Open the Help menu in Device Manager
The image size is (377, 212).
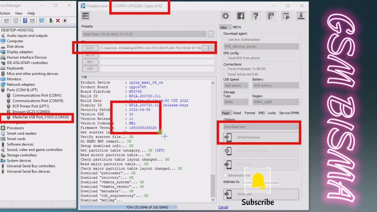(31, 13)
